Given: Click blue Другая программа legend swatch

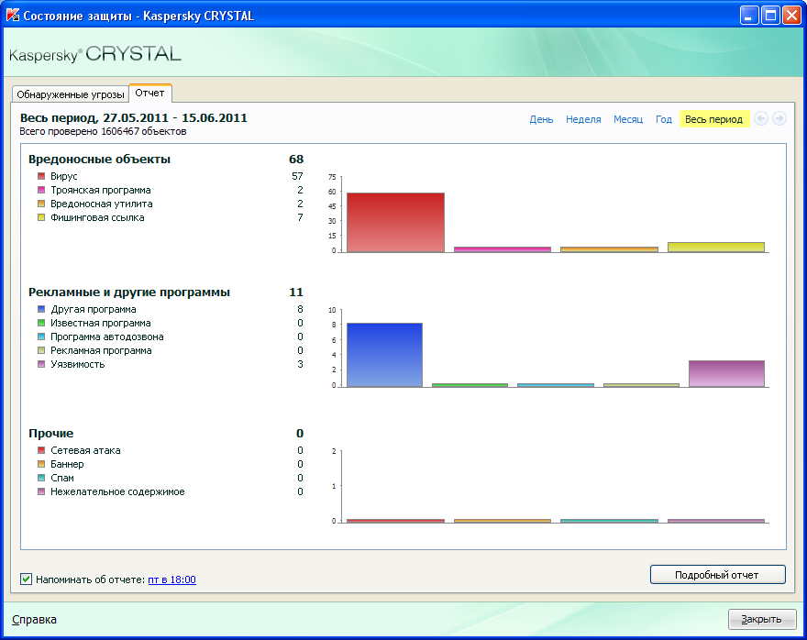Looking at the screenshot, I should 41,309.
